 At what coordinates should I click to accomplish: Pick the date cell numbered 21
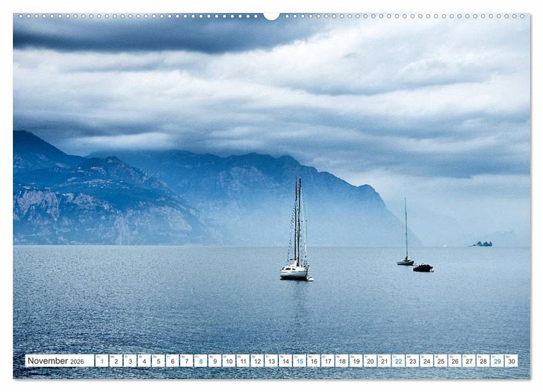[385, 361]
